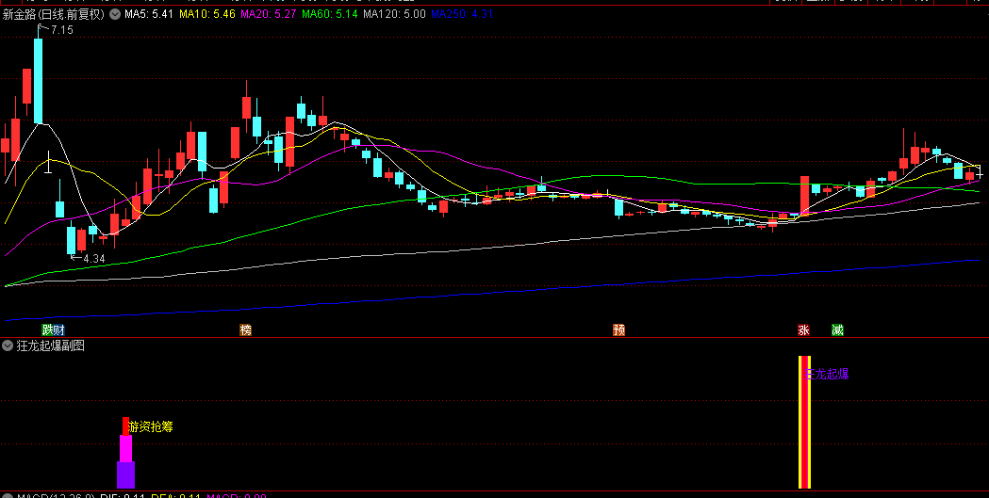Image resolution: width=989 pixels, height=498 pixels.
Task: Click the 4.34 low price label
Action: click(93, 258)
